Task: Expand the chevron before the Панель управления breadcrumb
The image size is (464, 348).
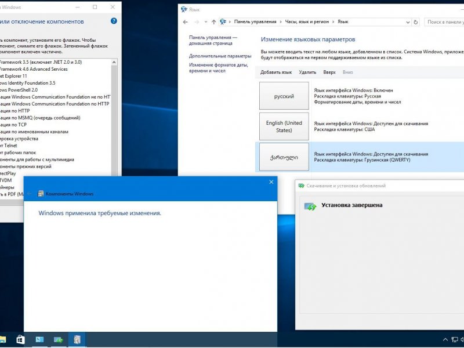Action: 230,22
